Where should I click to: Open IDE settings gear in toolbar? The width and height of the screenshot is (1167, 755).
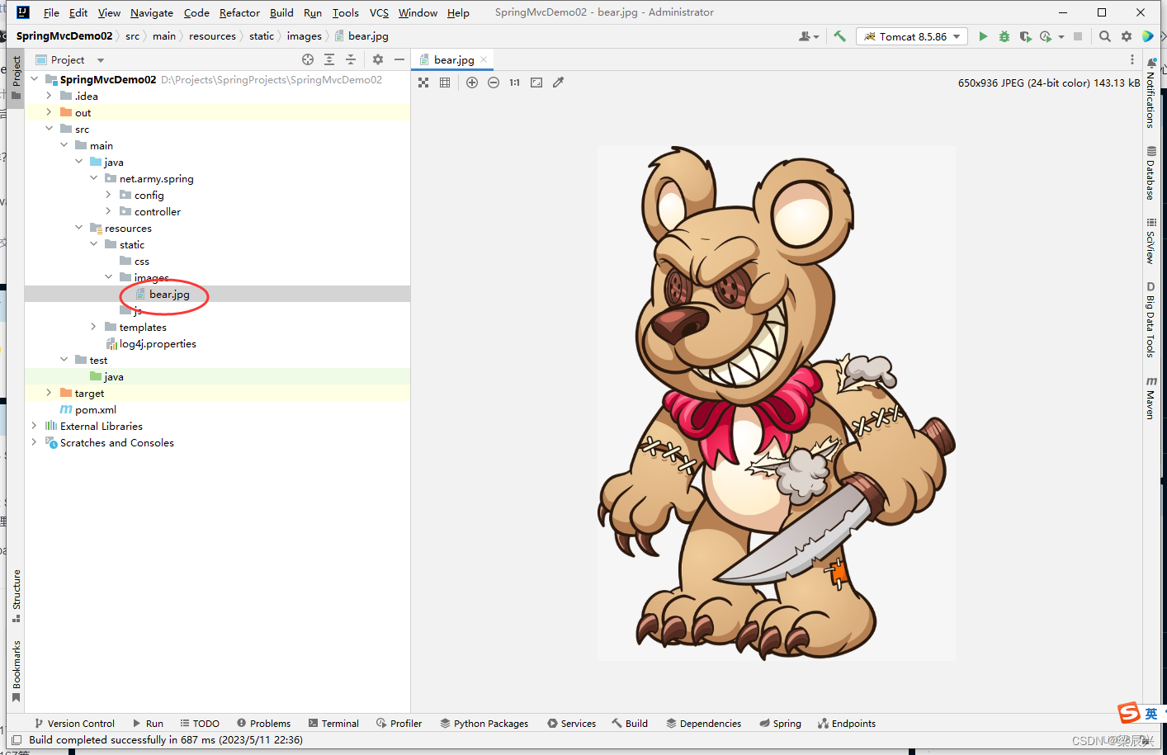point(1127,36)
